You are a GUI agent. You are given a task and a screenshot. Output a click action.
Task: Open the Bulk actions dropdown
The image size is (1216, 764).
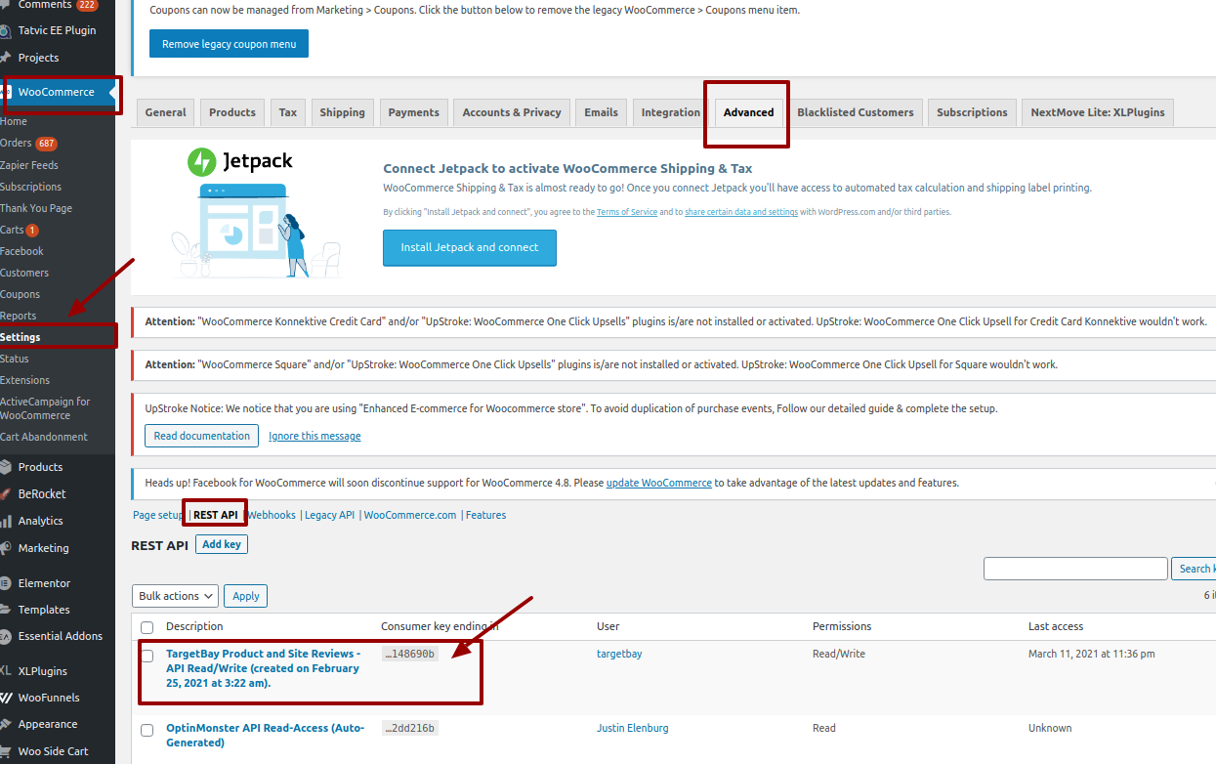[175, 596]
